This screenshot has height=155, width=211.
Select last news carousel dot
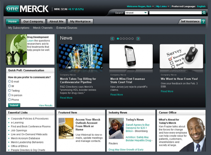point(133,39)
